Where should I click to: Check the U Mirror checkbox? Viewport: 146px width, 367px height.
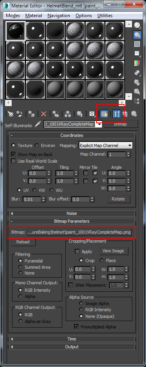click(86, 173)
